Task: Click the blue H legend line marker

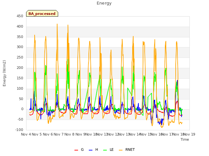Action: [90, 150]
